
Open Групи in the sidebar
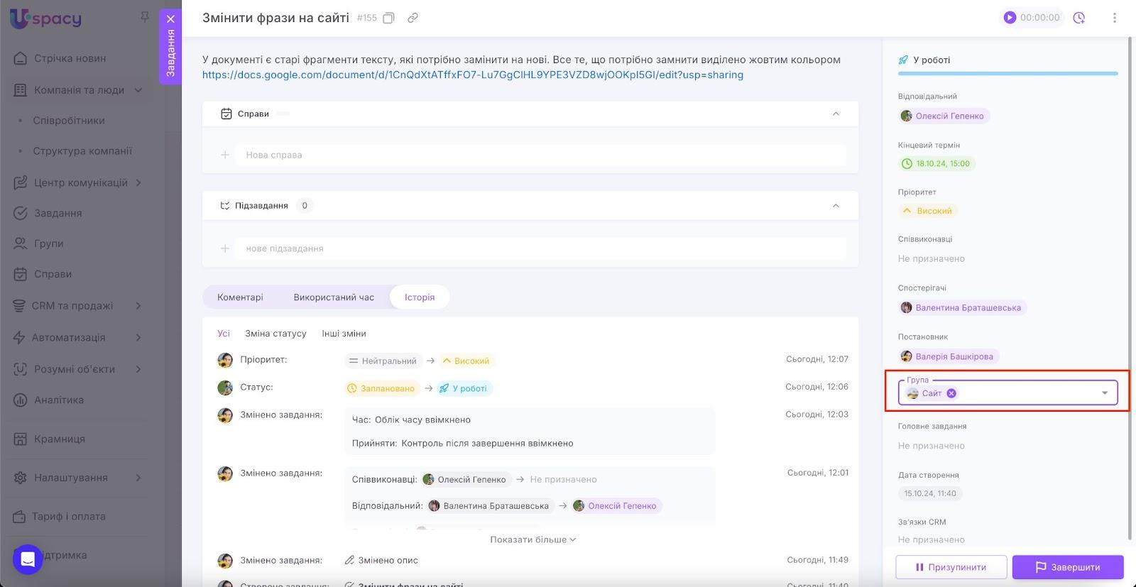(49, 243)
